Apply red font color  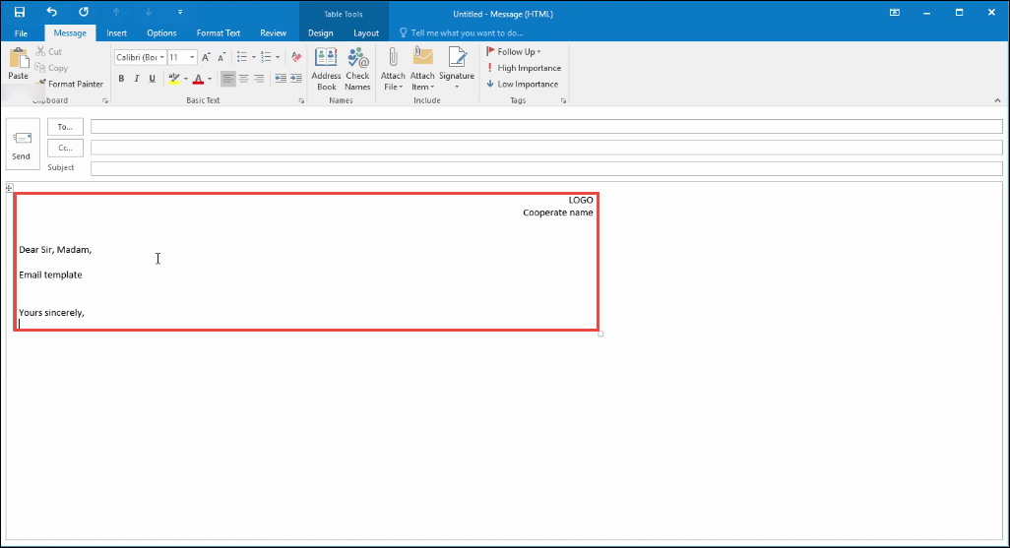click(x=199, y=79)
